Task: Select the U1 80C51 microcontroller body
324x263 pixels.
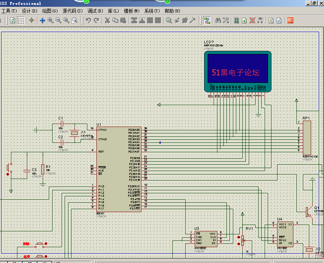Action: 119,169
